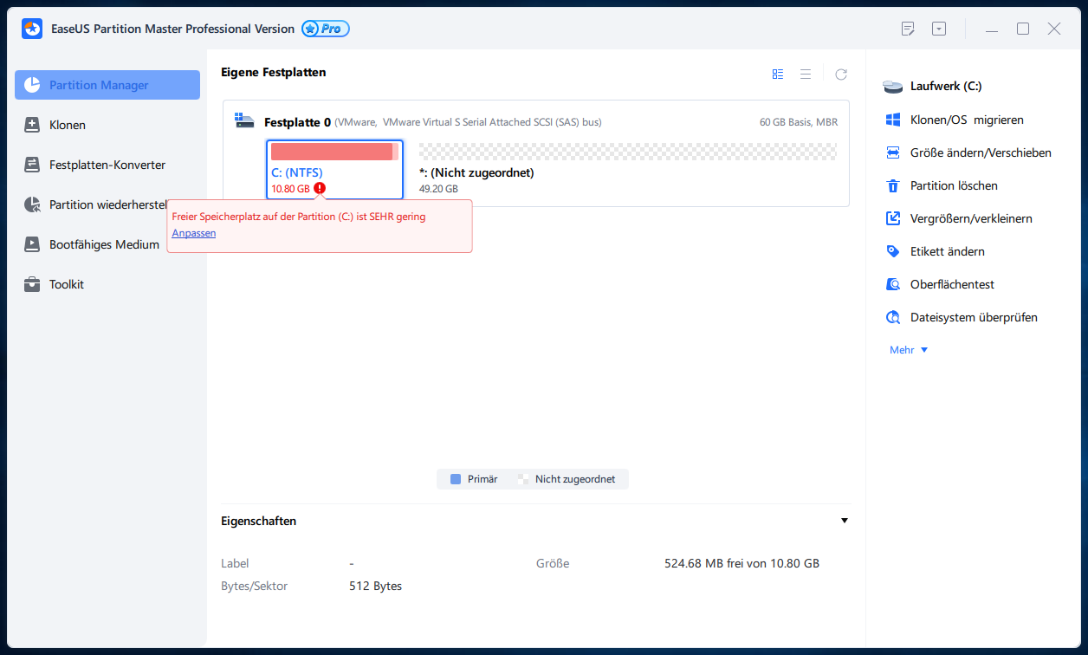Open the Partition Manager section
1088x655 pixels.
click(107, 85)
